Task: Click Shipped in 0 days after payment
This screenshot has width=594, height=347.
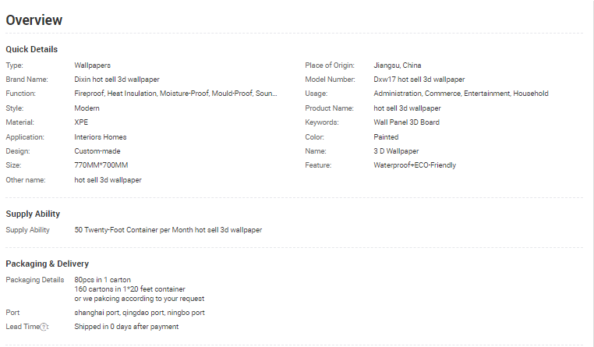Action: pyautogui.click(x=126, y=327)
